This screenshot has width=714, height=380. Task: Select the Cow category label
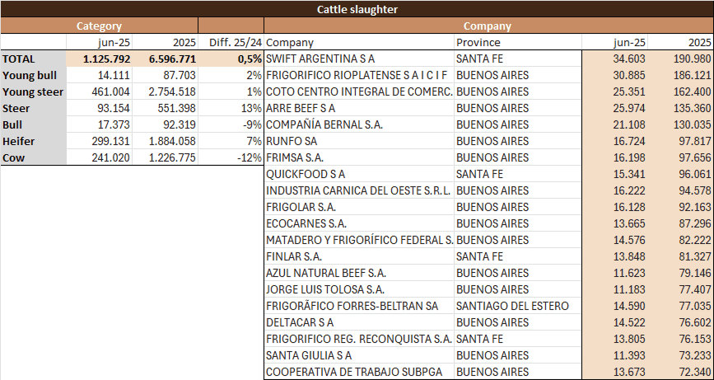point(33,157)
